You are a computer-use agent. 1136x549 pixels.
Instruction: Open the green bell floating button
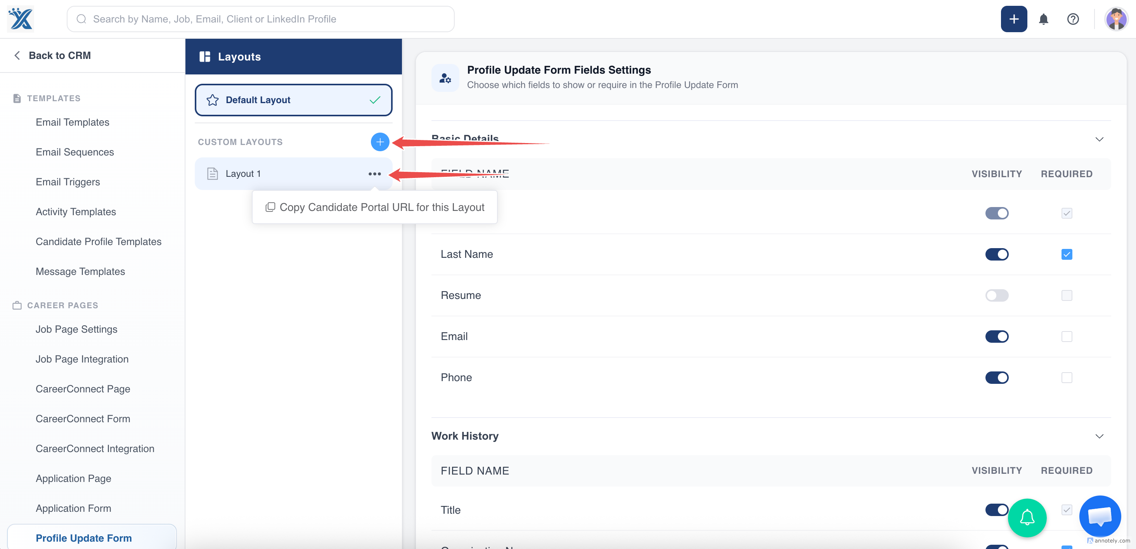1027,518
